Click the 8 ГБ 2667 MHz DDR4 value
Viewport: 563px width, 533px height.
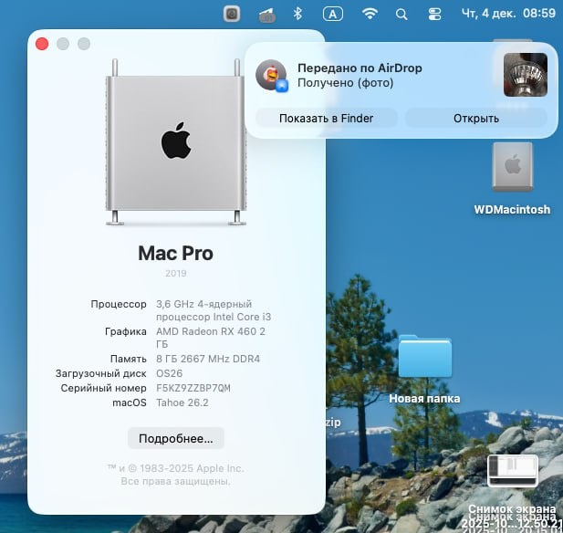tap(208, 359)
